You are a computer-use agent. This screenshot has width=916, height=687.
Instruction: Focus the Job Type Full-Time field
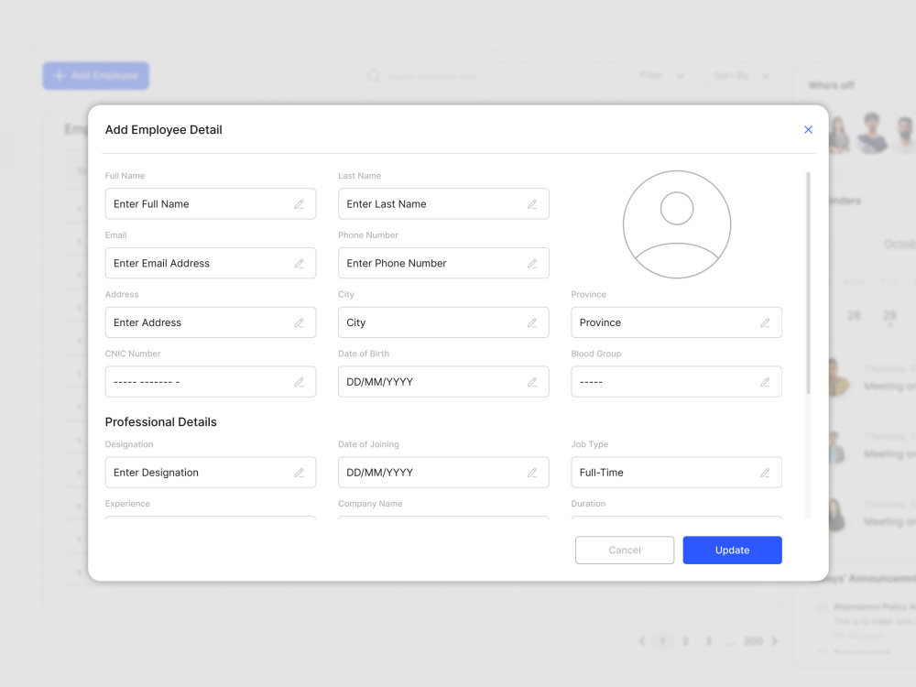pos(677,472)
